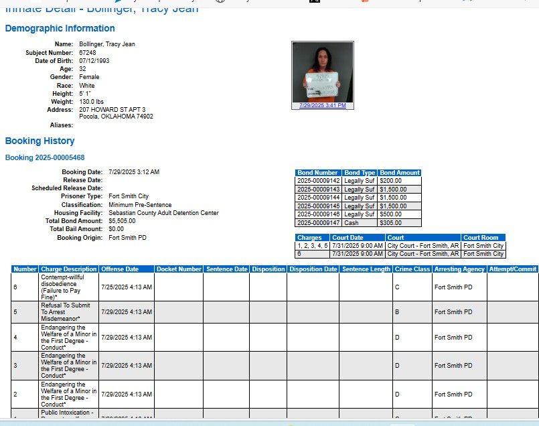The image size is (539, 426).
Task: Click the $200.00 bond amount
Action: 390,181
